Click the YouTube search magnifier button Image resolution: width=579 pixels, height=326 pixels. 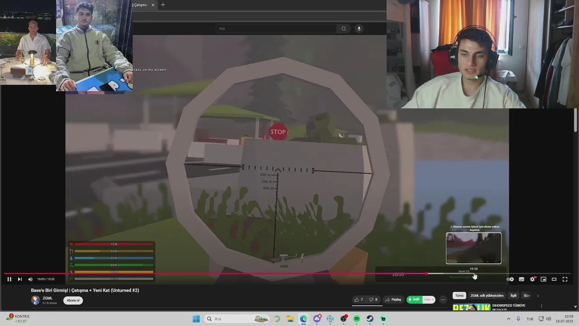pyautogui.click(x=344, y=29)
